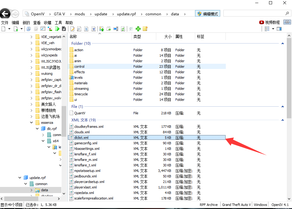The image size is (292, 209).
Task: Click the green play arrow icon
Action: tap(57, 29)
